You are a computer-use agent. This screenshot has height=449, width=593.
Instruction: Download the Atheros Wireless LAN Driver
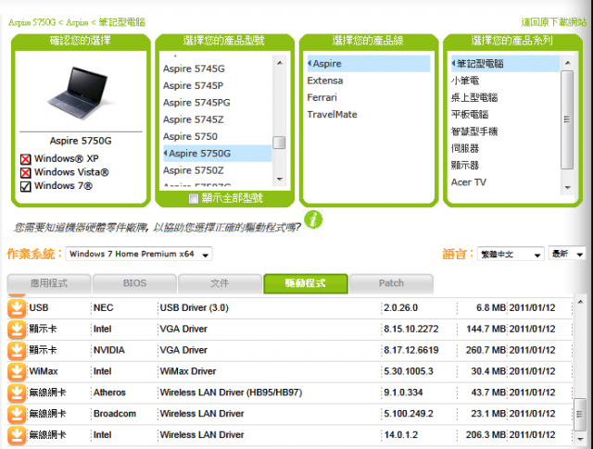pos(17,393)
